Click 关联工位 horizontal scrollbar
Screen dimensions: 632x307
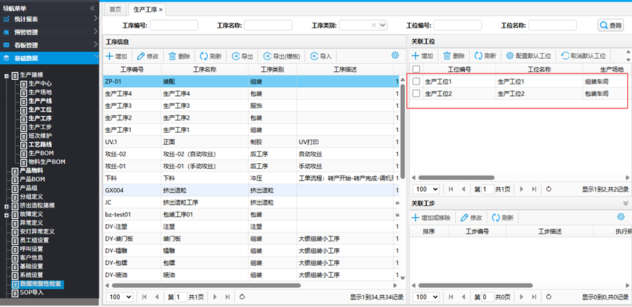click(x=456, y=178)
